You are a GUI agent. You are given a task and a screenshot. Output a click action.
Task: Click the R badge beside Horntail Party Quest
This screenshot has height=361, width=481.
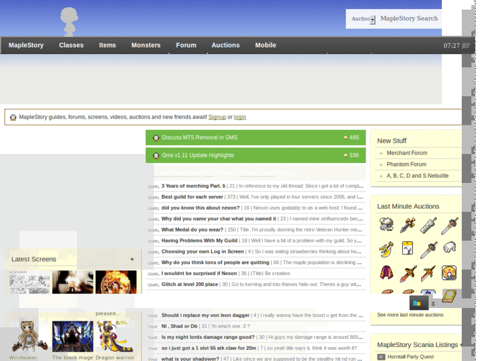coord(381,357)
